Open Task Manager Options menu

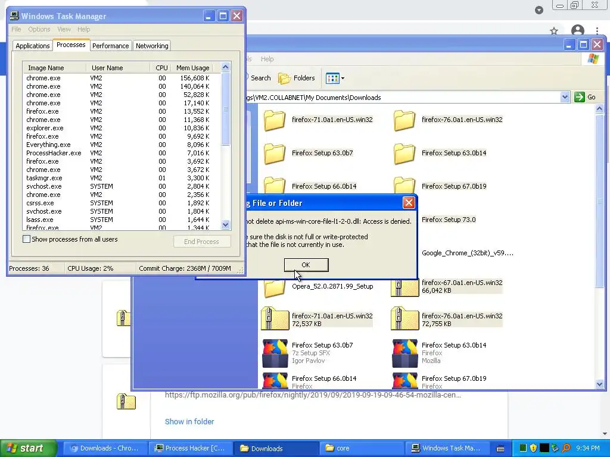click(x=39, y=29)
